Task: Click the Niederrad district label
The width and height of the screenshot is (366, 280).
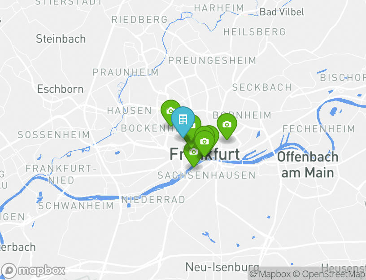Action: [x=153, y=200]
